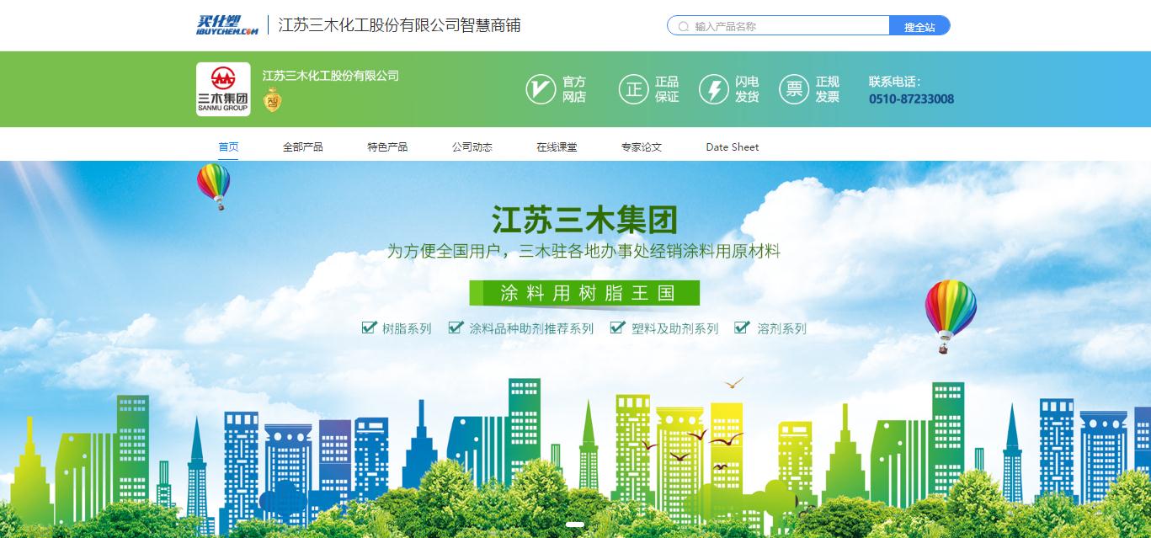Click the 联系电话 label
Image resolution: width=1151 pixels, height=538 pixels.
[894, 82]
